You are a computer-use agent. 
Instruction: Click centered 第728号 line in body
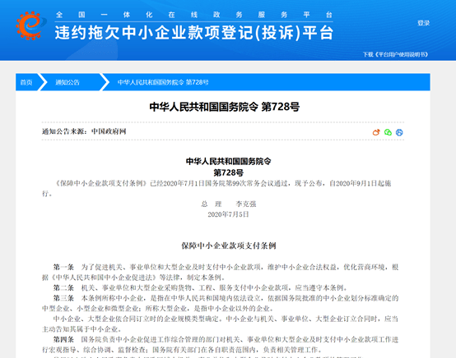pyautogui.click(x=229, y=173)
